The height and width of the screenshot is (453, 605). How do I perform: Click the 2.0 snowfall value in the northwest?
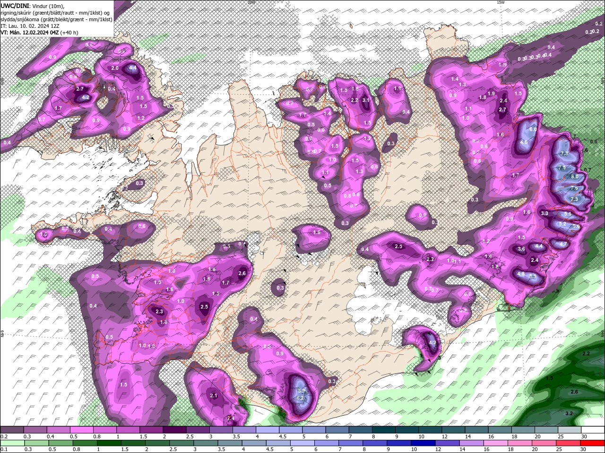[x=115, y=68]
